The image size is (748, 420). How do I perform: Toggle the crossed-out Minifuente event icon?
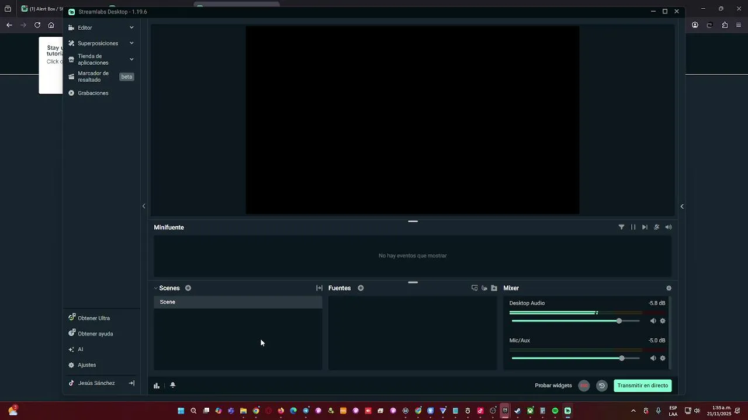657,228
